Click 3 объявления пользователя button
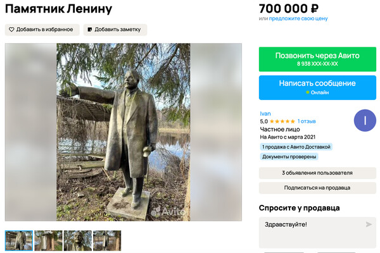The height and width of the screenshot is (253, 380). point(317,173)
